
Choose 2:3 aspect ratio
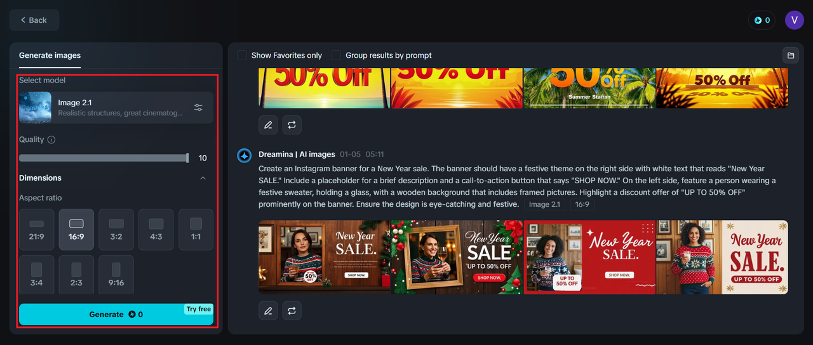click(76, 275)
